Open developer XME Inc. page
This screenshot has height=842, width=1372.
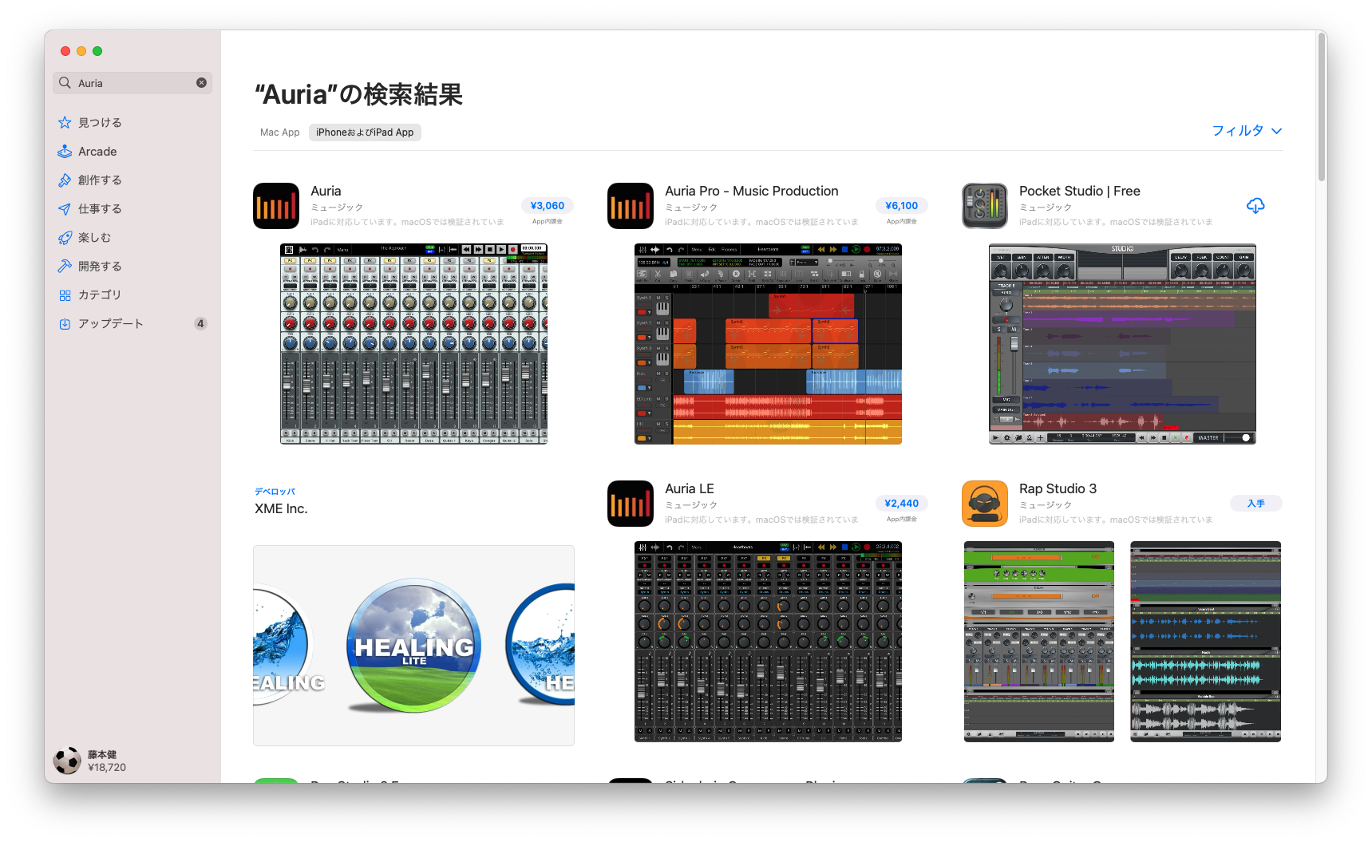click(281, 508)
